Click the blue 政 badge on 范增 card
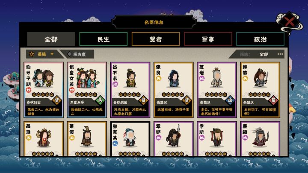The image size is (308, 173). (230, 101)
